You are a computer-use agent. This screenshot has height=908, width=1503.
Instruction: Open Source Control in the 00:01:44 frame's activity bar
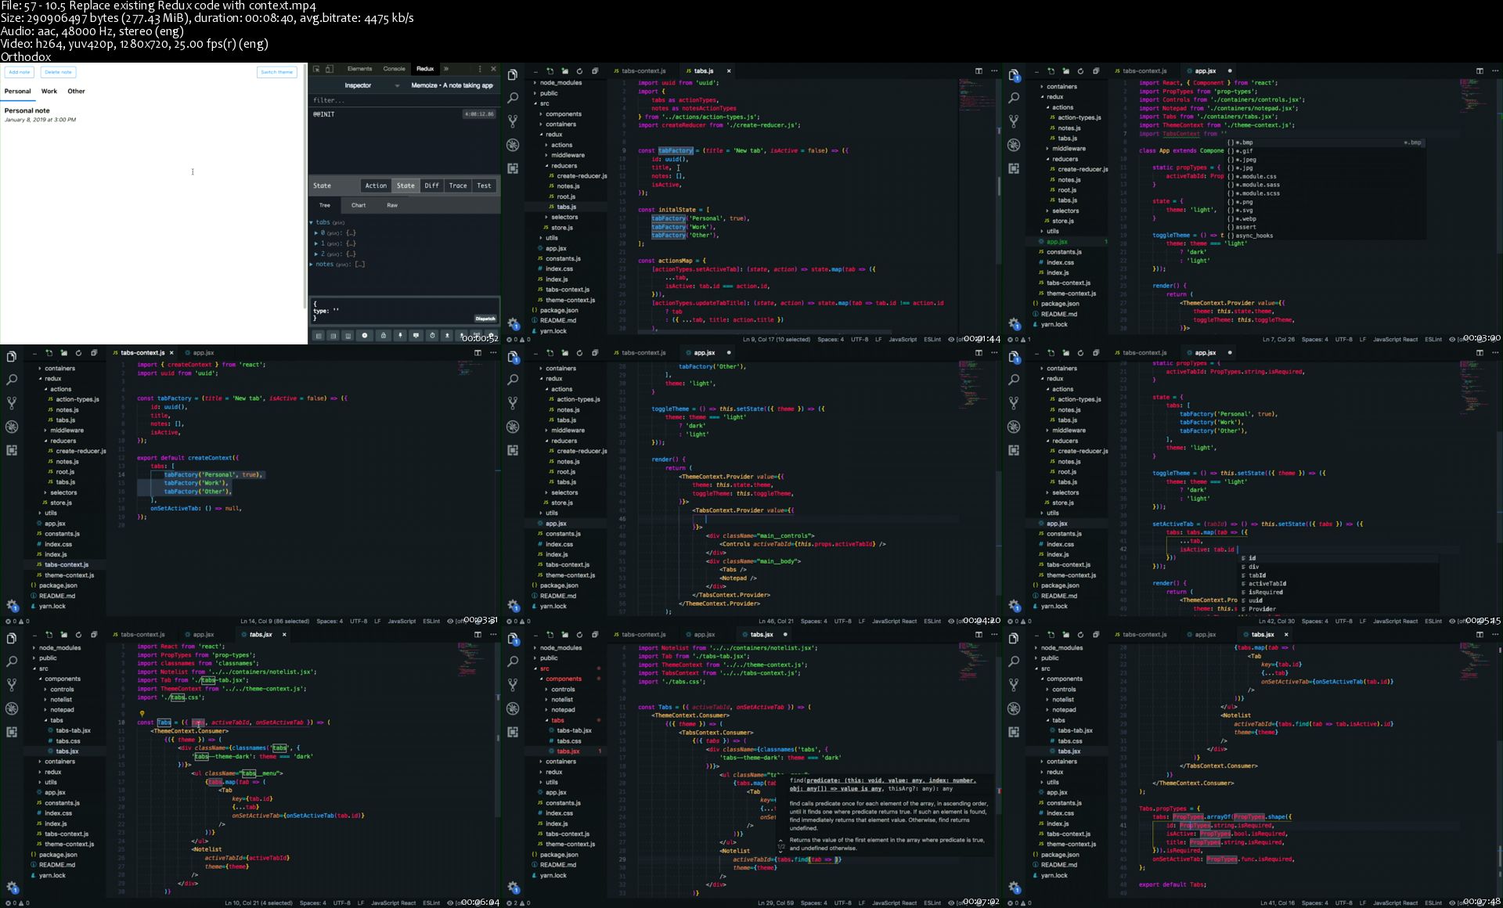pos(513,121)
